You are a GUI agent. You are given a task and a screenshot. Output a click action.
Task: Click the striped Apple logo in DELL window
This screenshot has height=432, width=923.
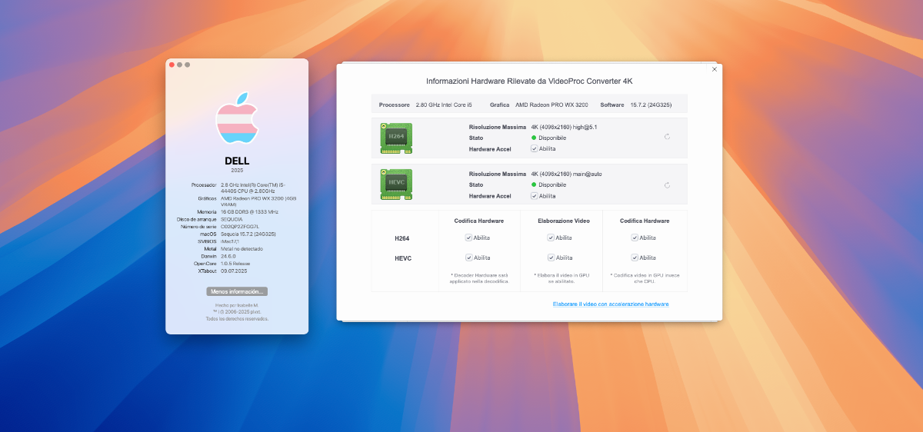click(x=236, y=118)
